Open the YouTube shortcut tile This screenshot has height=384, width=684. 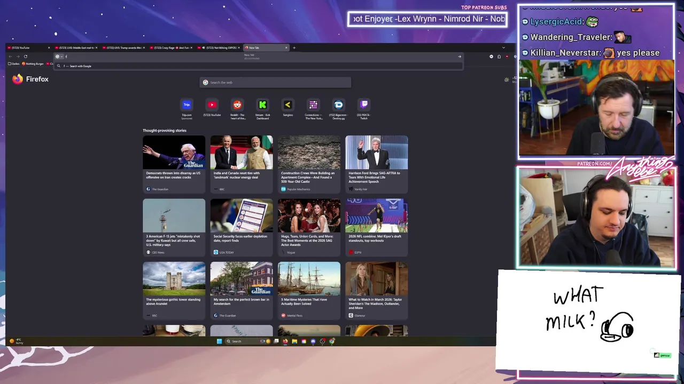[212, 108]
